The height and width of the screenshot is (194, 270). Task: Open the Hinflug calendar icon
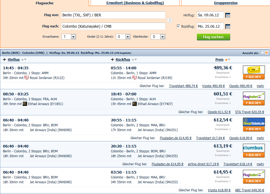click(x=228, y=15)
